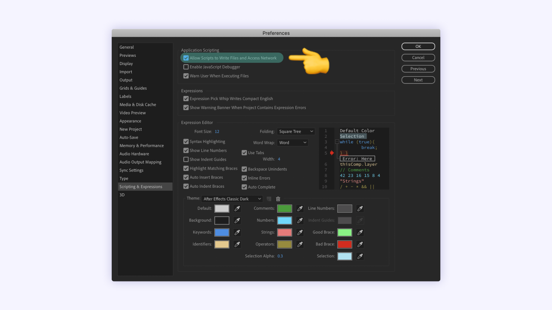Change the Strings color swatch
This screenshot has height=310, width=552.
pos(285,232)
